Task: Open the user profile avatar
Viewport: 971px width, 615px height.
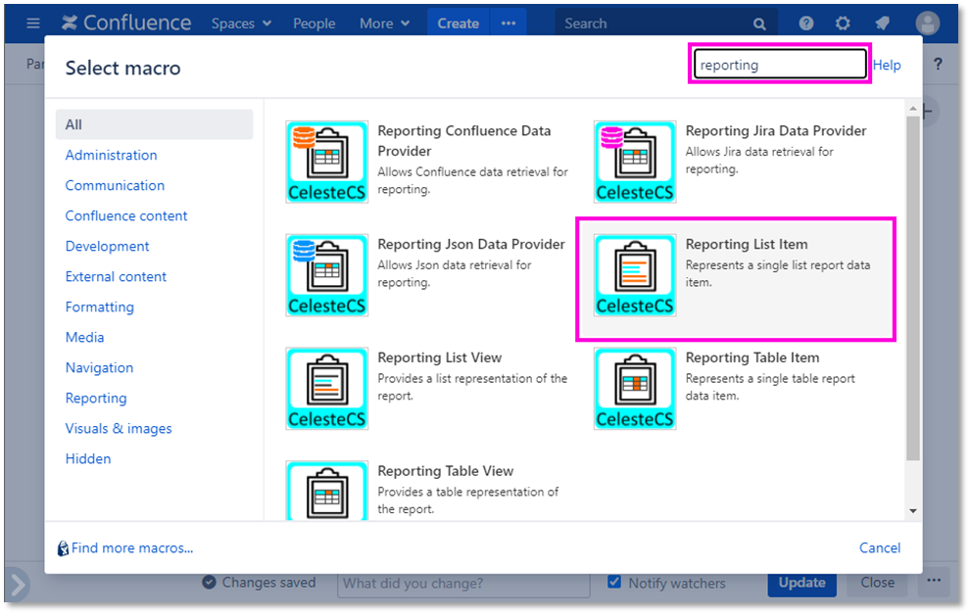Action: click(x=927, y=24)
